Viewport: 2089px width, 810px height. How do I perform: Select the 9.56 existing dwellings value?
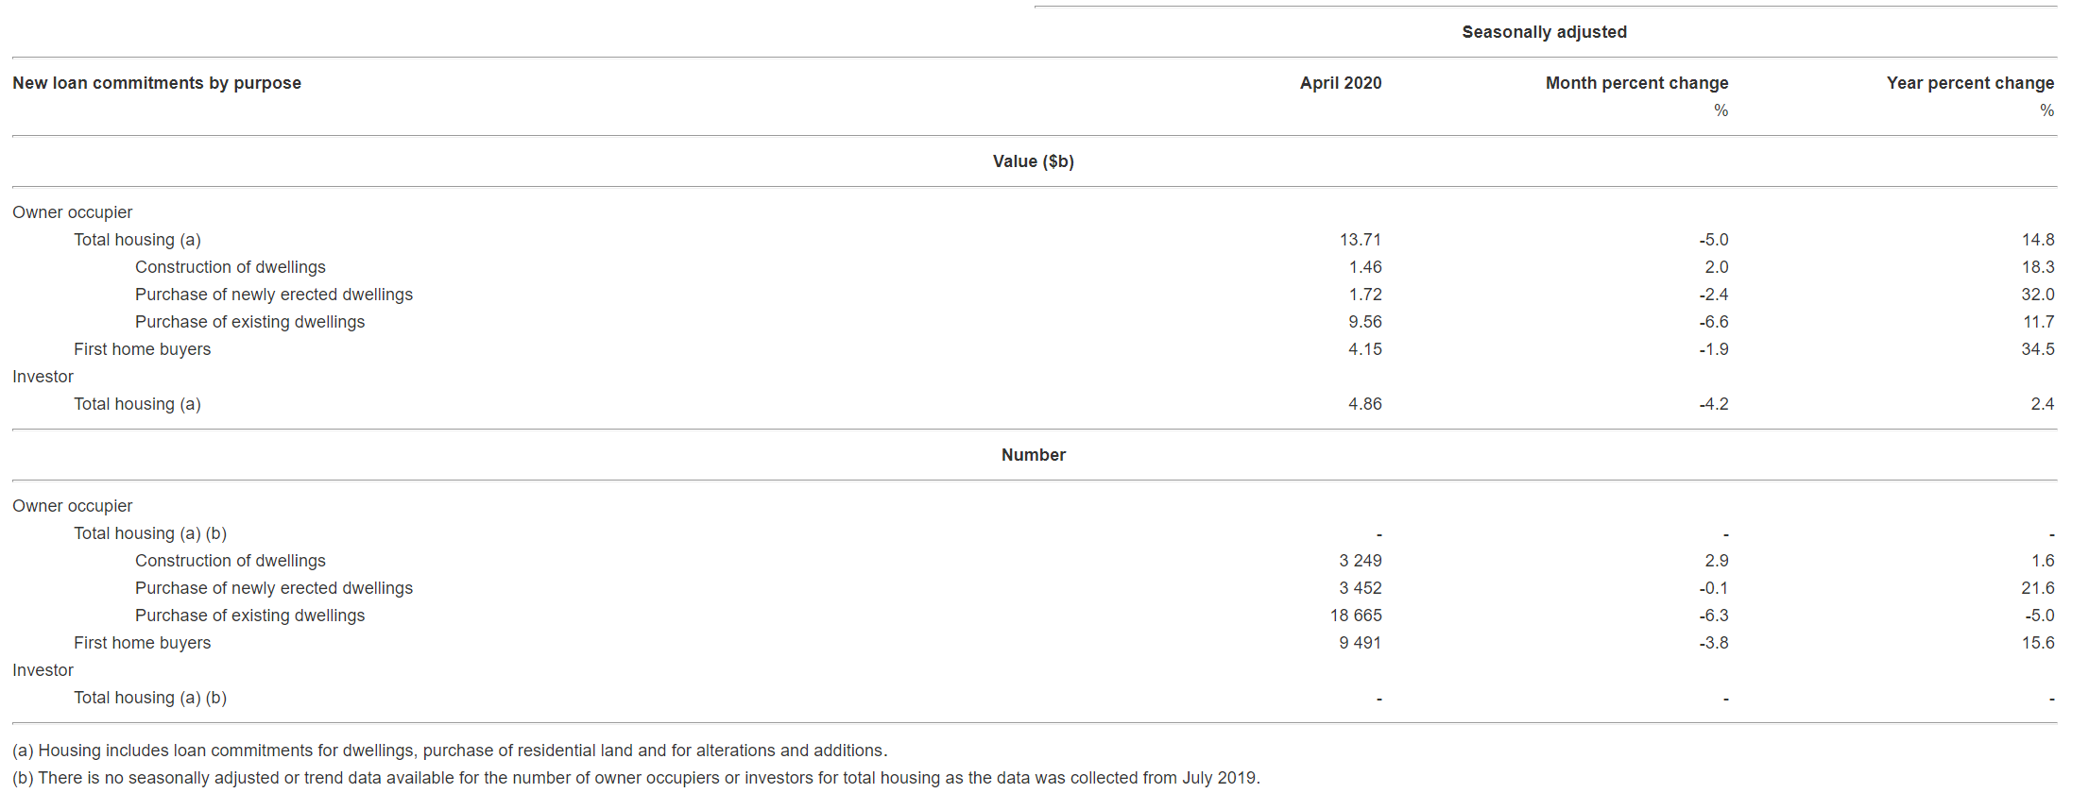[x=1364, y=322]
